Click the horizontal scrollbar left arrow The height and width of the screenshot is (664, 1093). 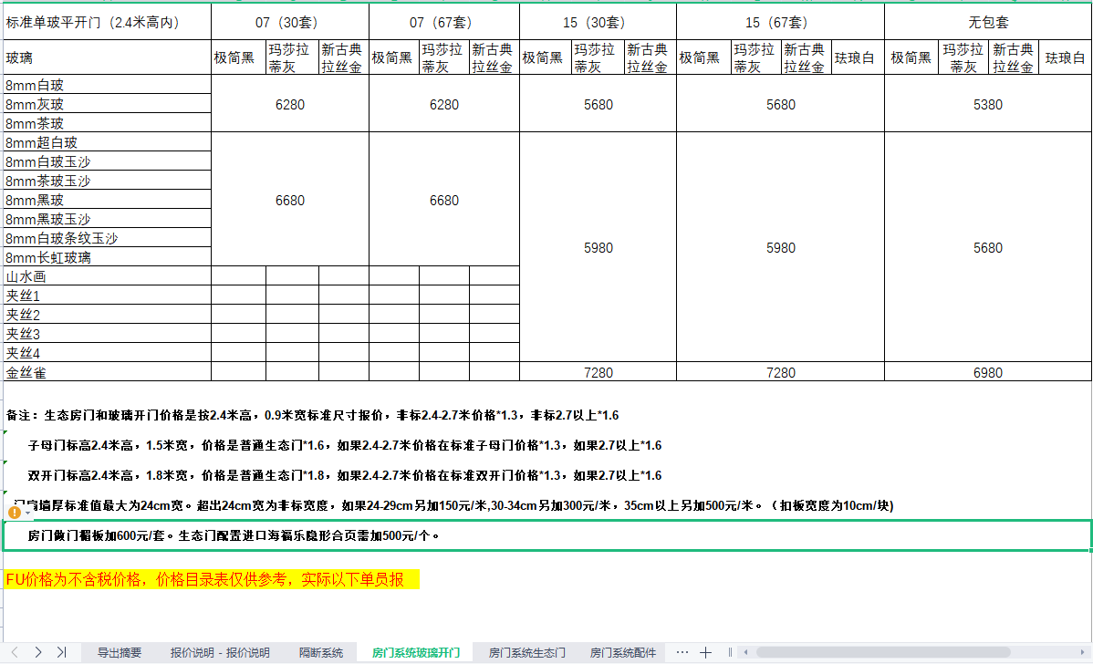[x=745, y=652]
